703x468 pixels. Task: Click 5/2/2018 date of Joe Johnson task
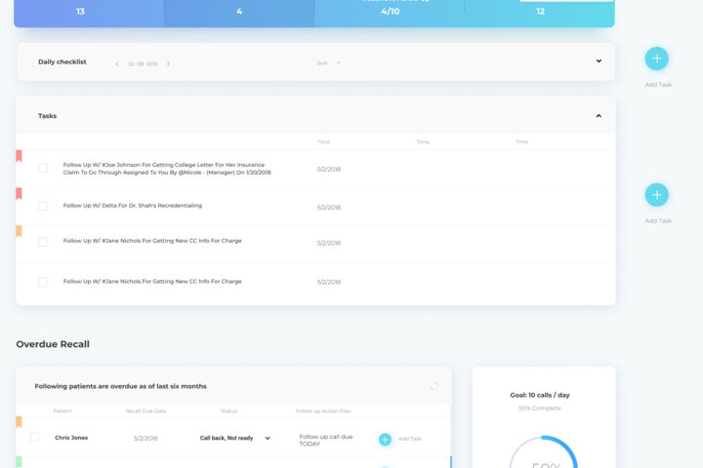pyautogui.click(x=329, y=170)
